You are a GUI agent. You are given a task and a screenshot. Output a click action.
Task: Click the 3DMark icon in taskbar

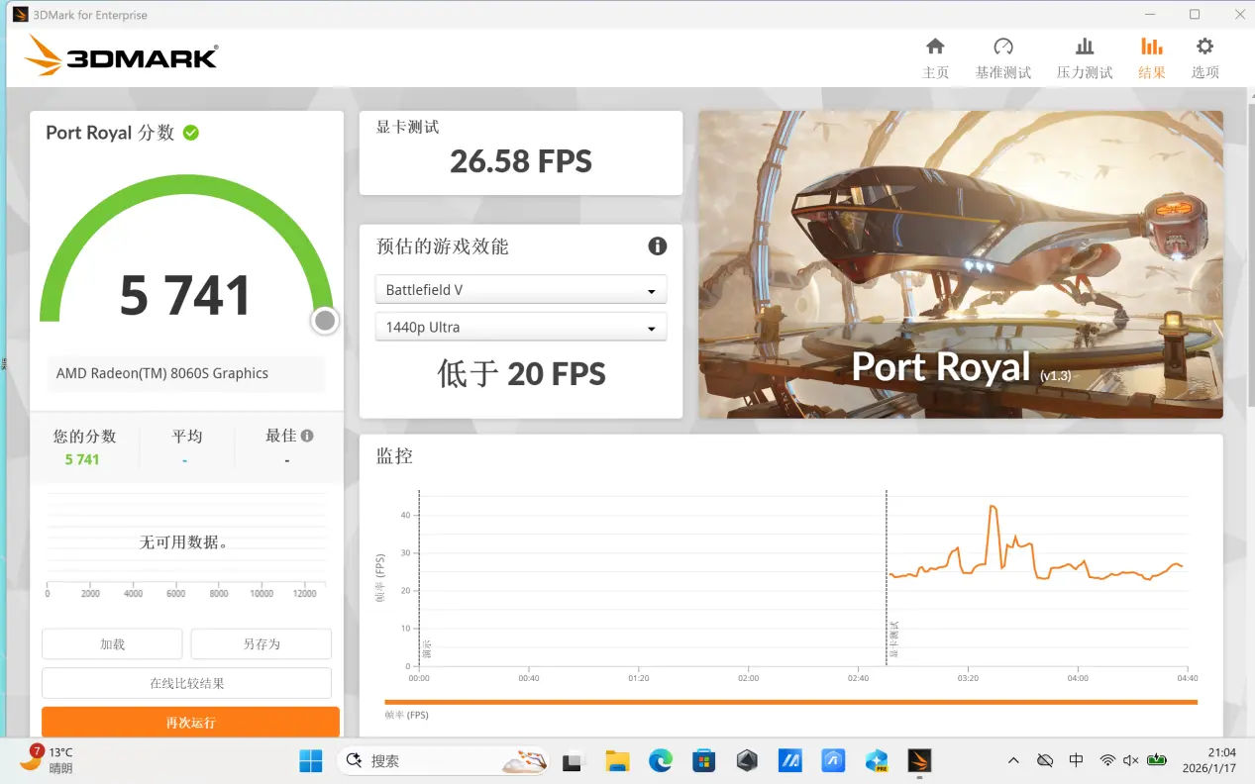[x=920, y=761]
